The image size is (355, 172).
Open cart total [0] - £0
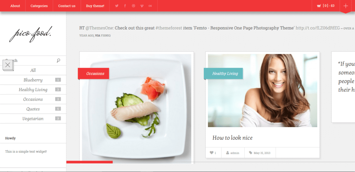pos(329,6)
